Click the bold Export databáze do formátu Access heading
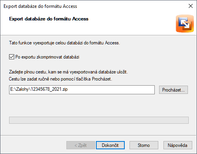Screen dimensions: 197x154 click(49, 19)
